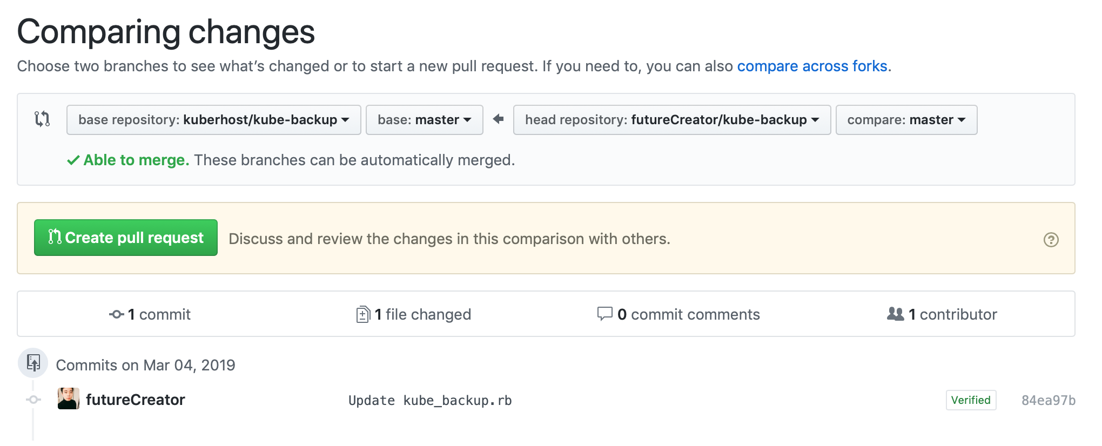Switch to the 1 file changed tab
Viewport: 1102px width, 446px height.
point(422,314)
